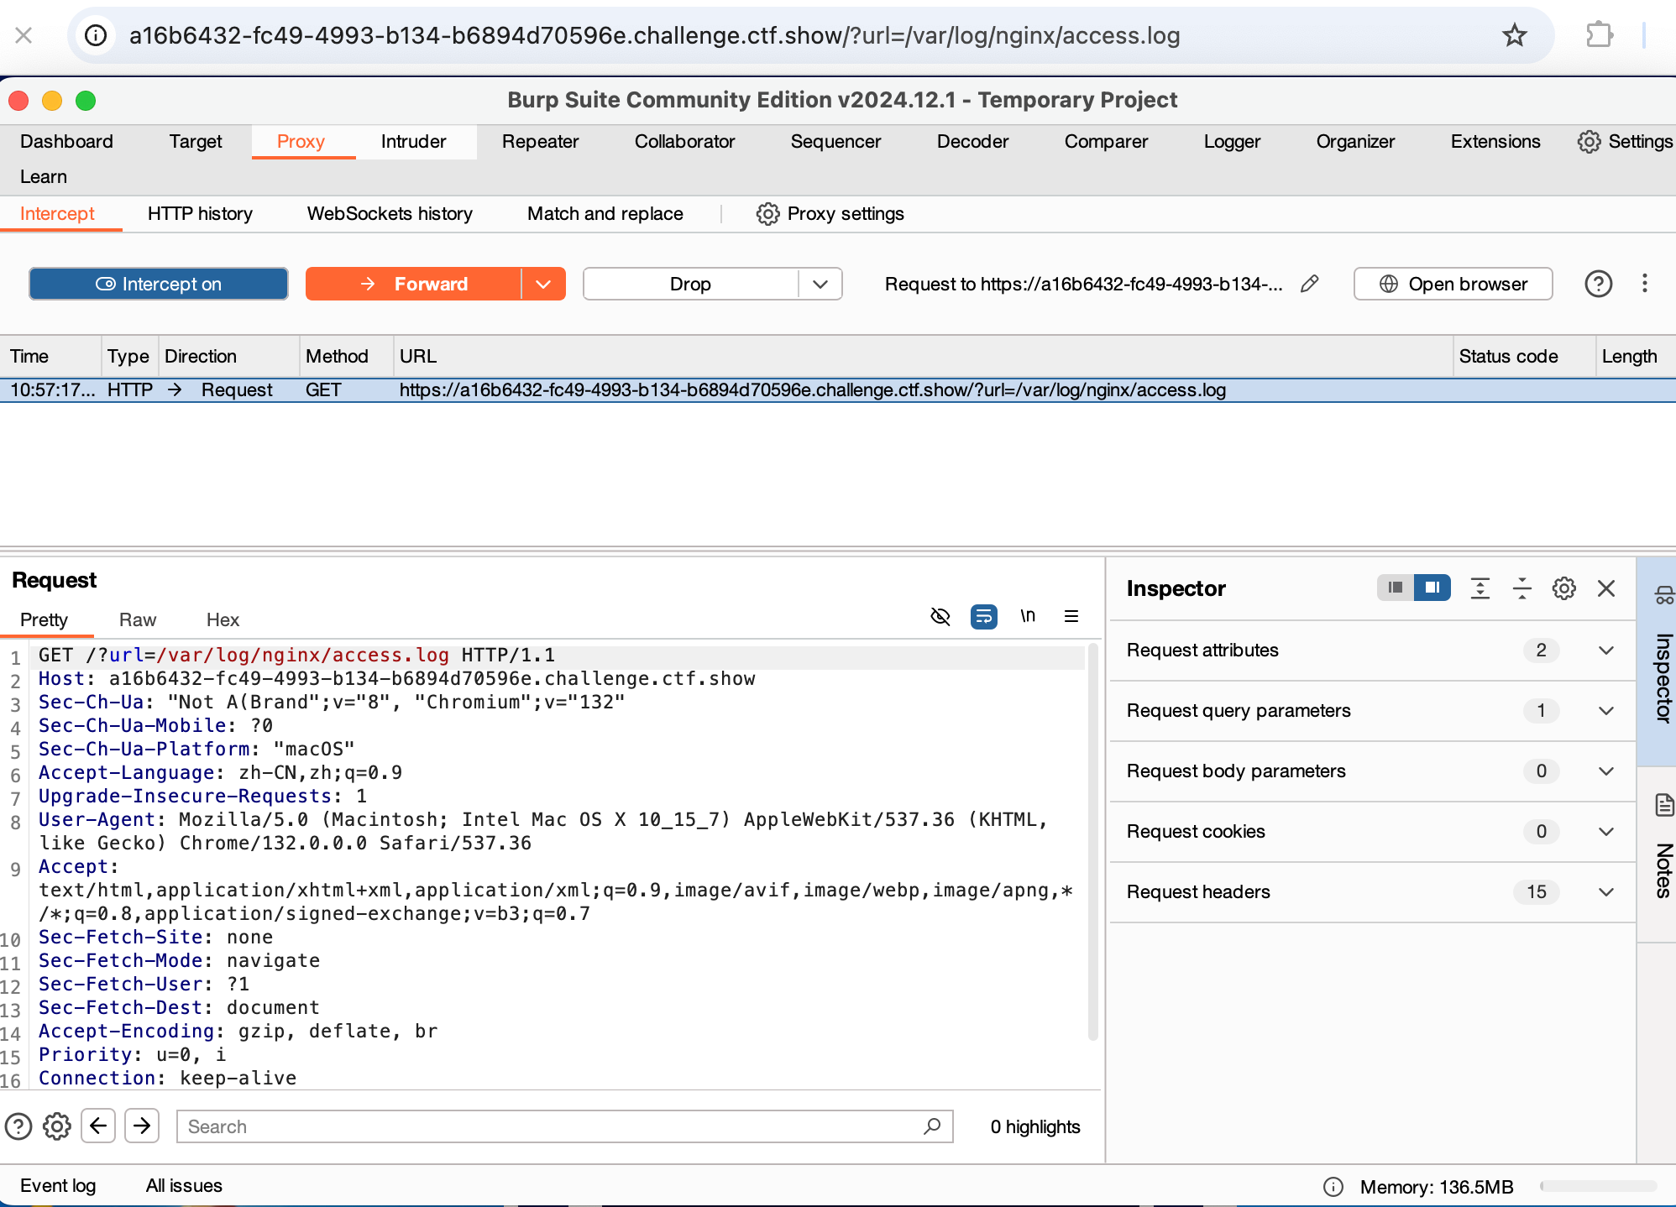Image resolution: width=1676 pixels, height=1207 pixels.
Task: Open the intercept help question icon
Action: pos(1598,284)
